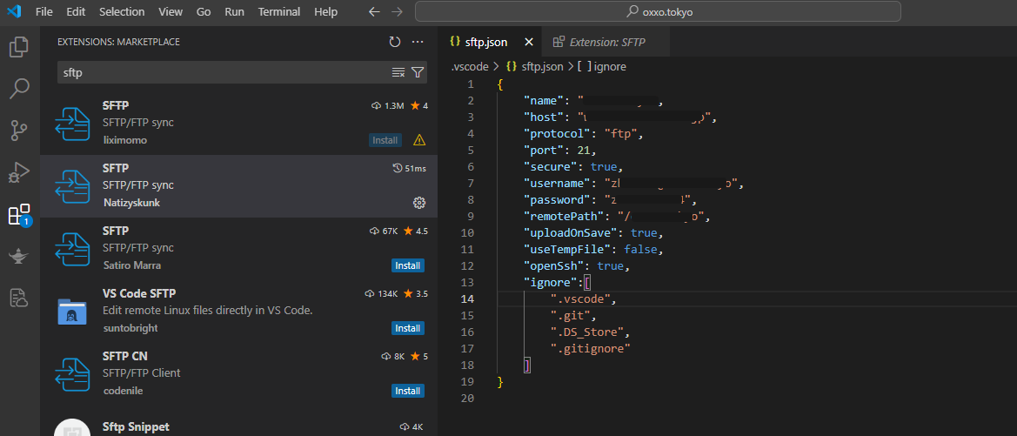The image size is (1017, 436).
Task: Install the VS Code SFTP extension
Action: pos(408,328)
